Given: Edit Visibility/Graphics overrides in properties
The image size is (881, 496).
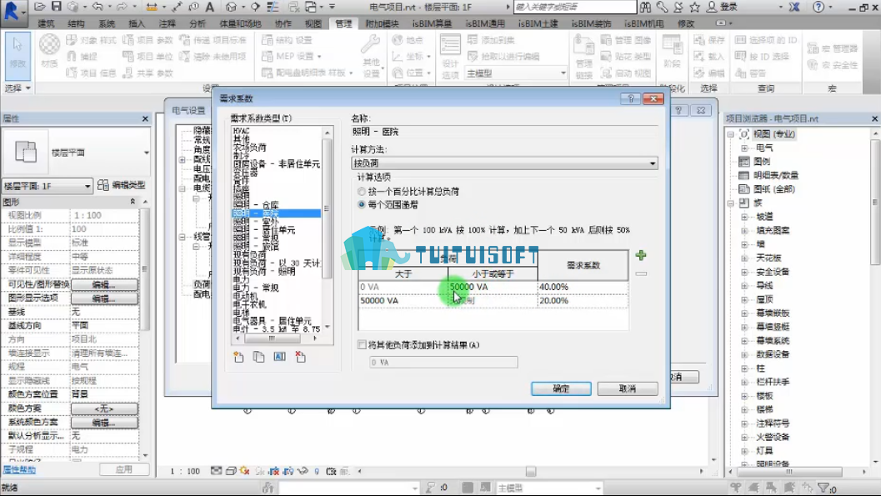Looking at the screenshot, I should coord(104,285).
